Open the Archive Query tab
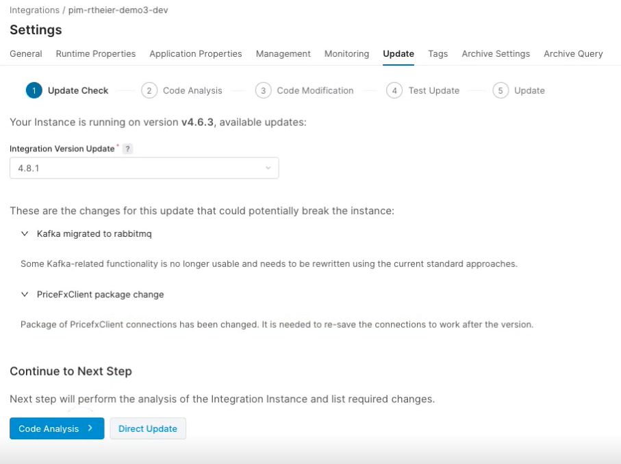 pyautogui.click(x=573, y=54)
